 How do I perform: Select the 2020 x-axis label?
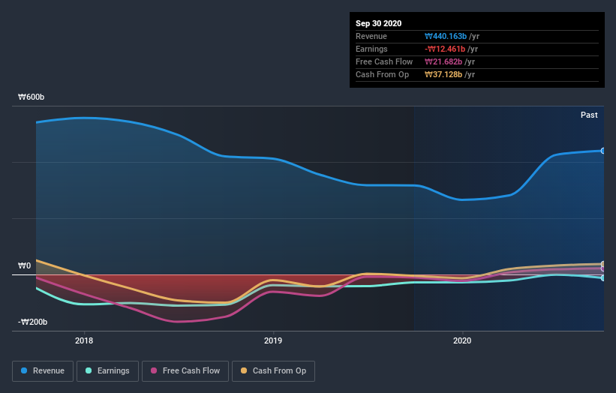pos(462,340)
